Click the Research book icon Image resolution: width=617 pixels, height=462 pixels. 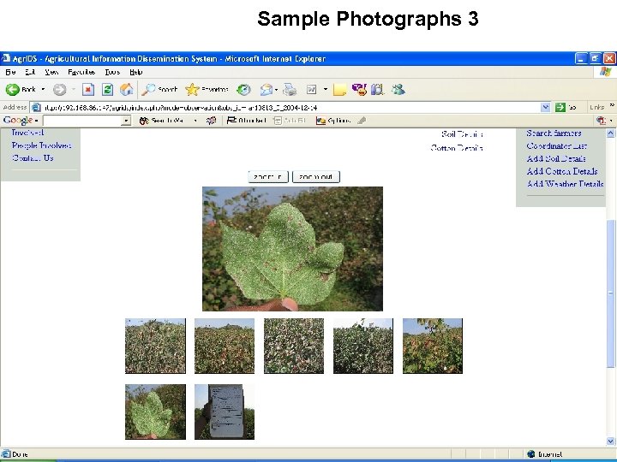tap(377, 90)
